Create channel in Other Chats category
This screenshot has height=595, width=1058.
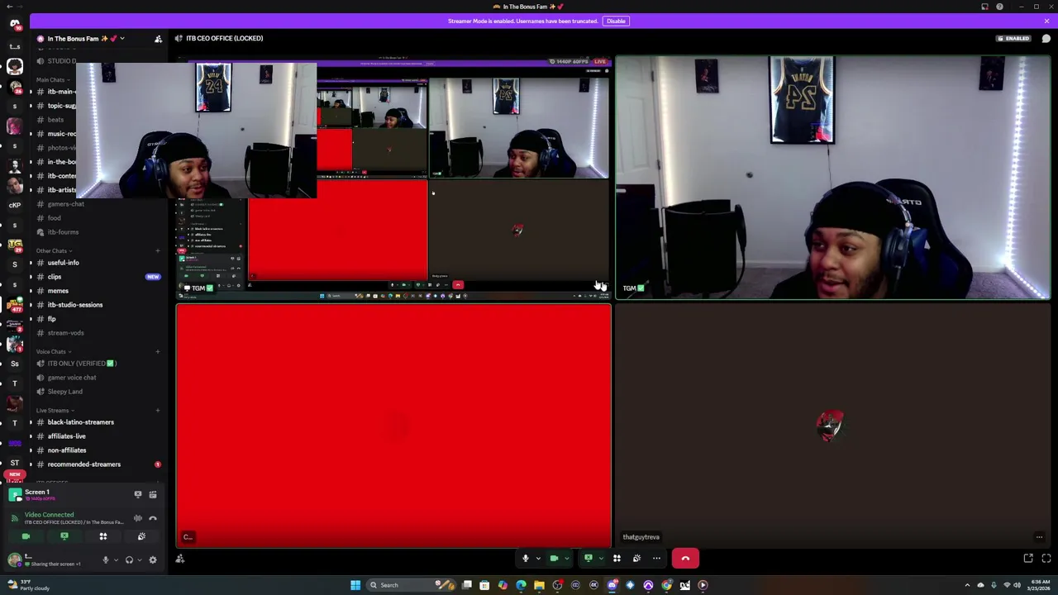tap(158, 250)
